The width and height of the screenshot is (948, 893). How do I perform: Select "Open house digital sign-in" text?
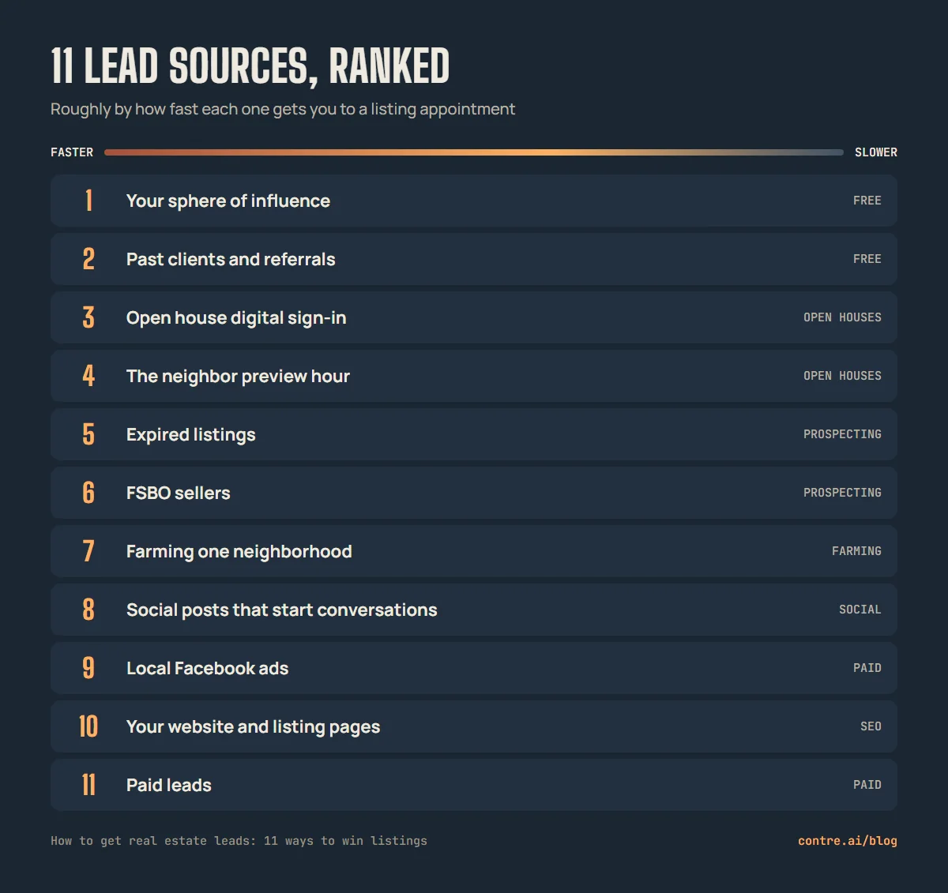coord(236,318)
